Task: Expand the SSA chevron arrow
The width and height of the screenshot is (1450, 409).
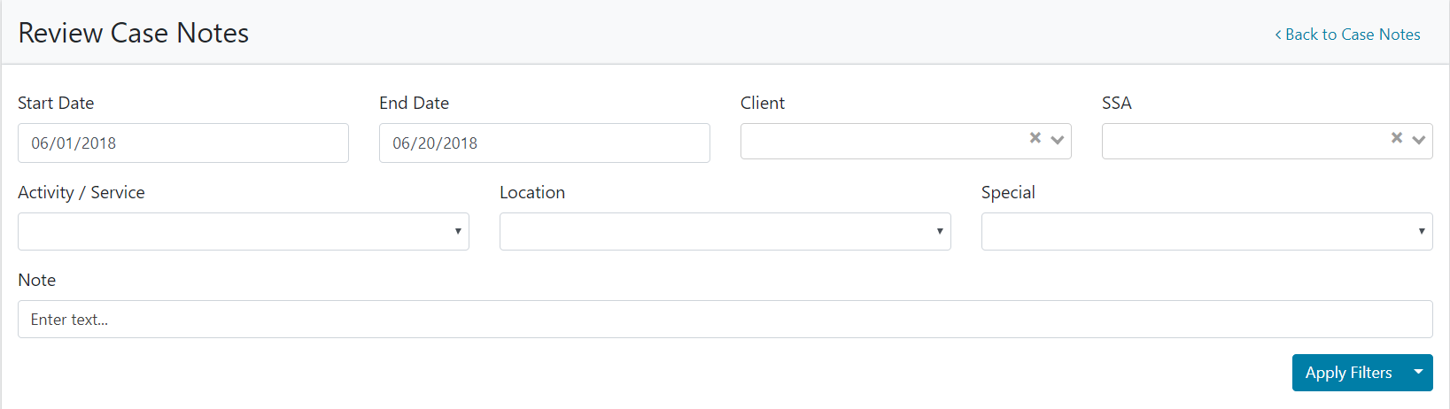Action: coord(1418,140)
